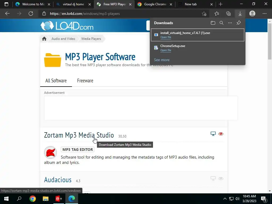272x204 pixels.
Task: Launch Google Chrome from taskbar
Action: tap(32, 199)
